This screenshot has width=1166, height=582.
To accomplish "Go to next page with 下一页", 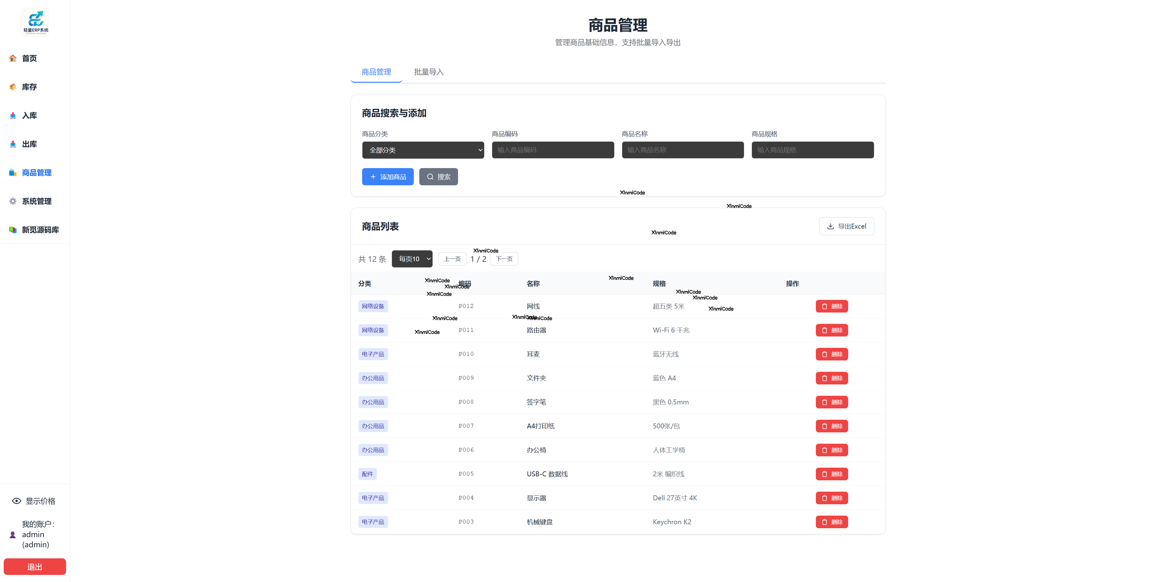I will coord(504,259).
